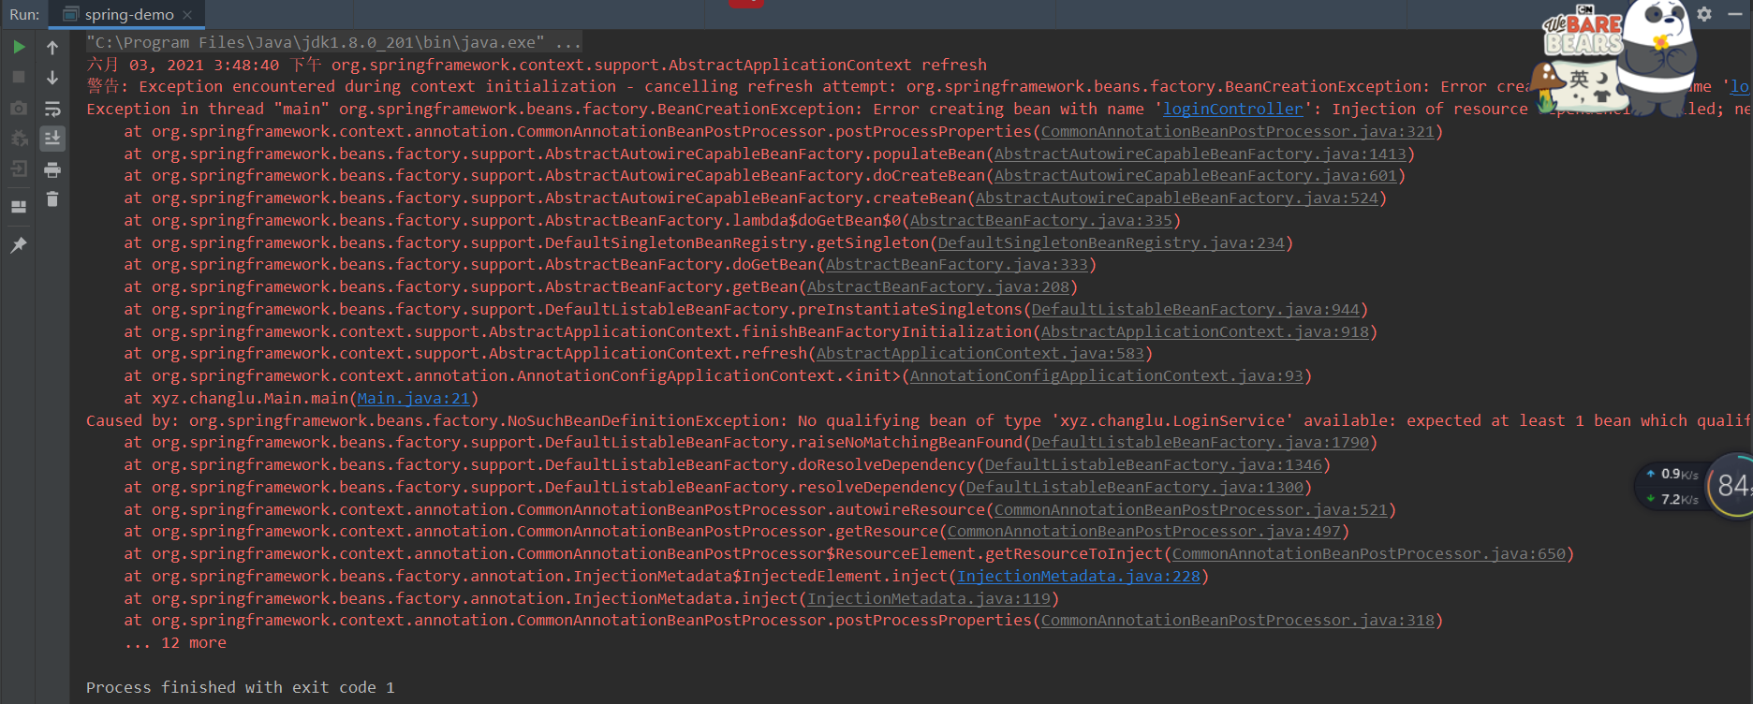This screenshot has width=1753, height=704.
Task: Click the Down the Stack Trace arrow
Action: (52, 77)
